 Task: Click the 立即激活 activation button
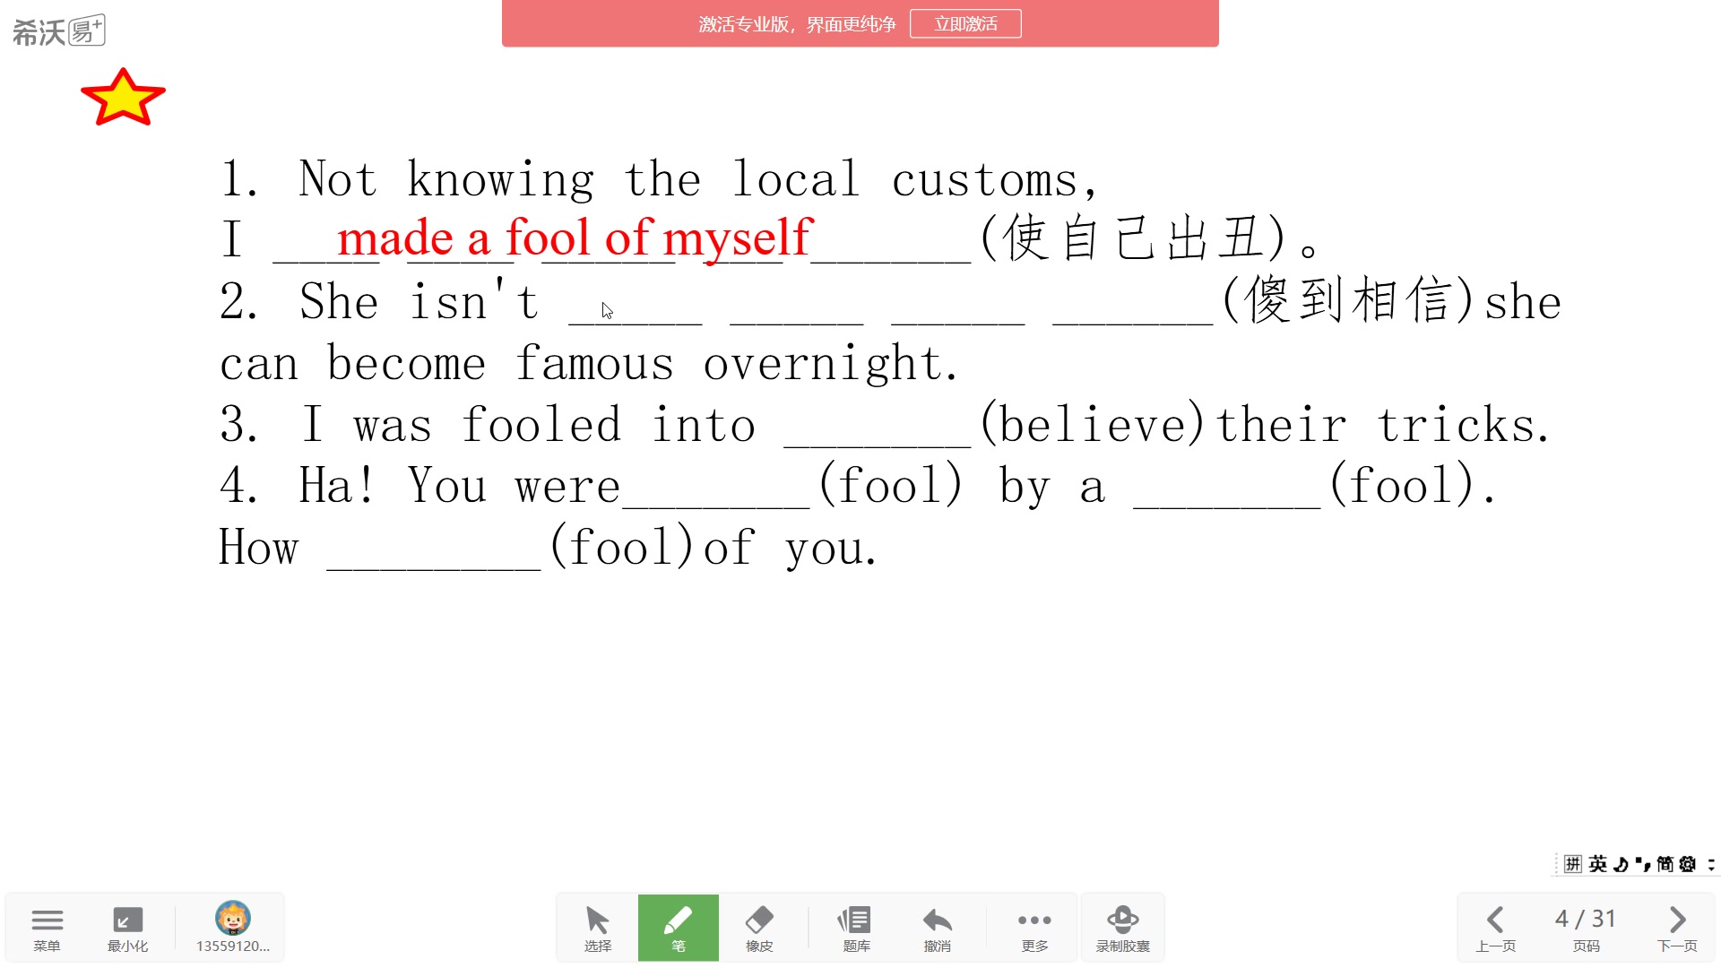[x=967, y=22]
